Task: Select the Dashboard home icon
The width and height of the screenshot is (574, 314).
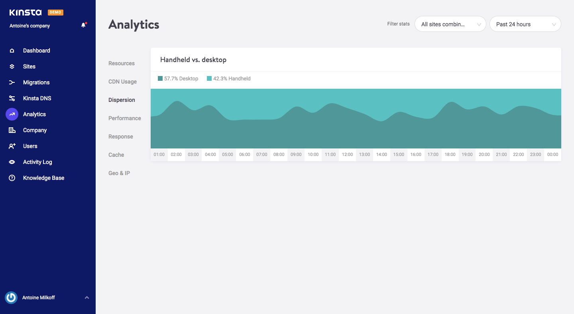Action: coord(12,50)
